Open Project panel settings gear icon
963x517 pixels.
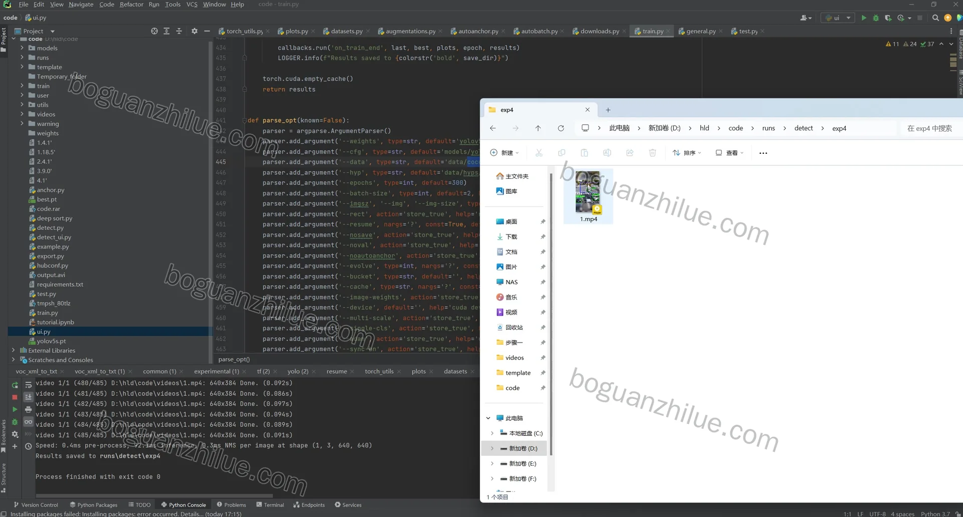tap(195, 31)
